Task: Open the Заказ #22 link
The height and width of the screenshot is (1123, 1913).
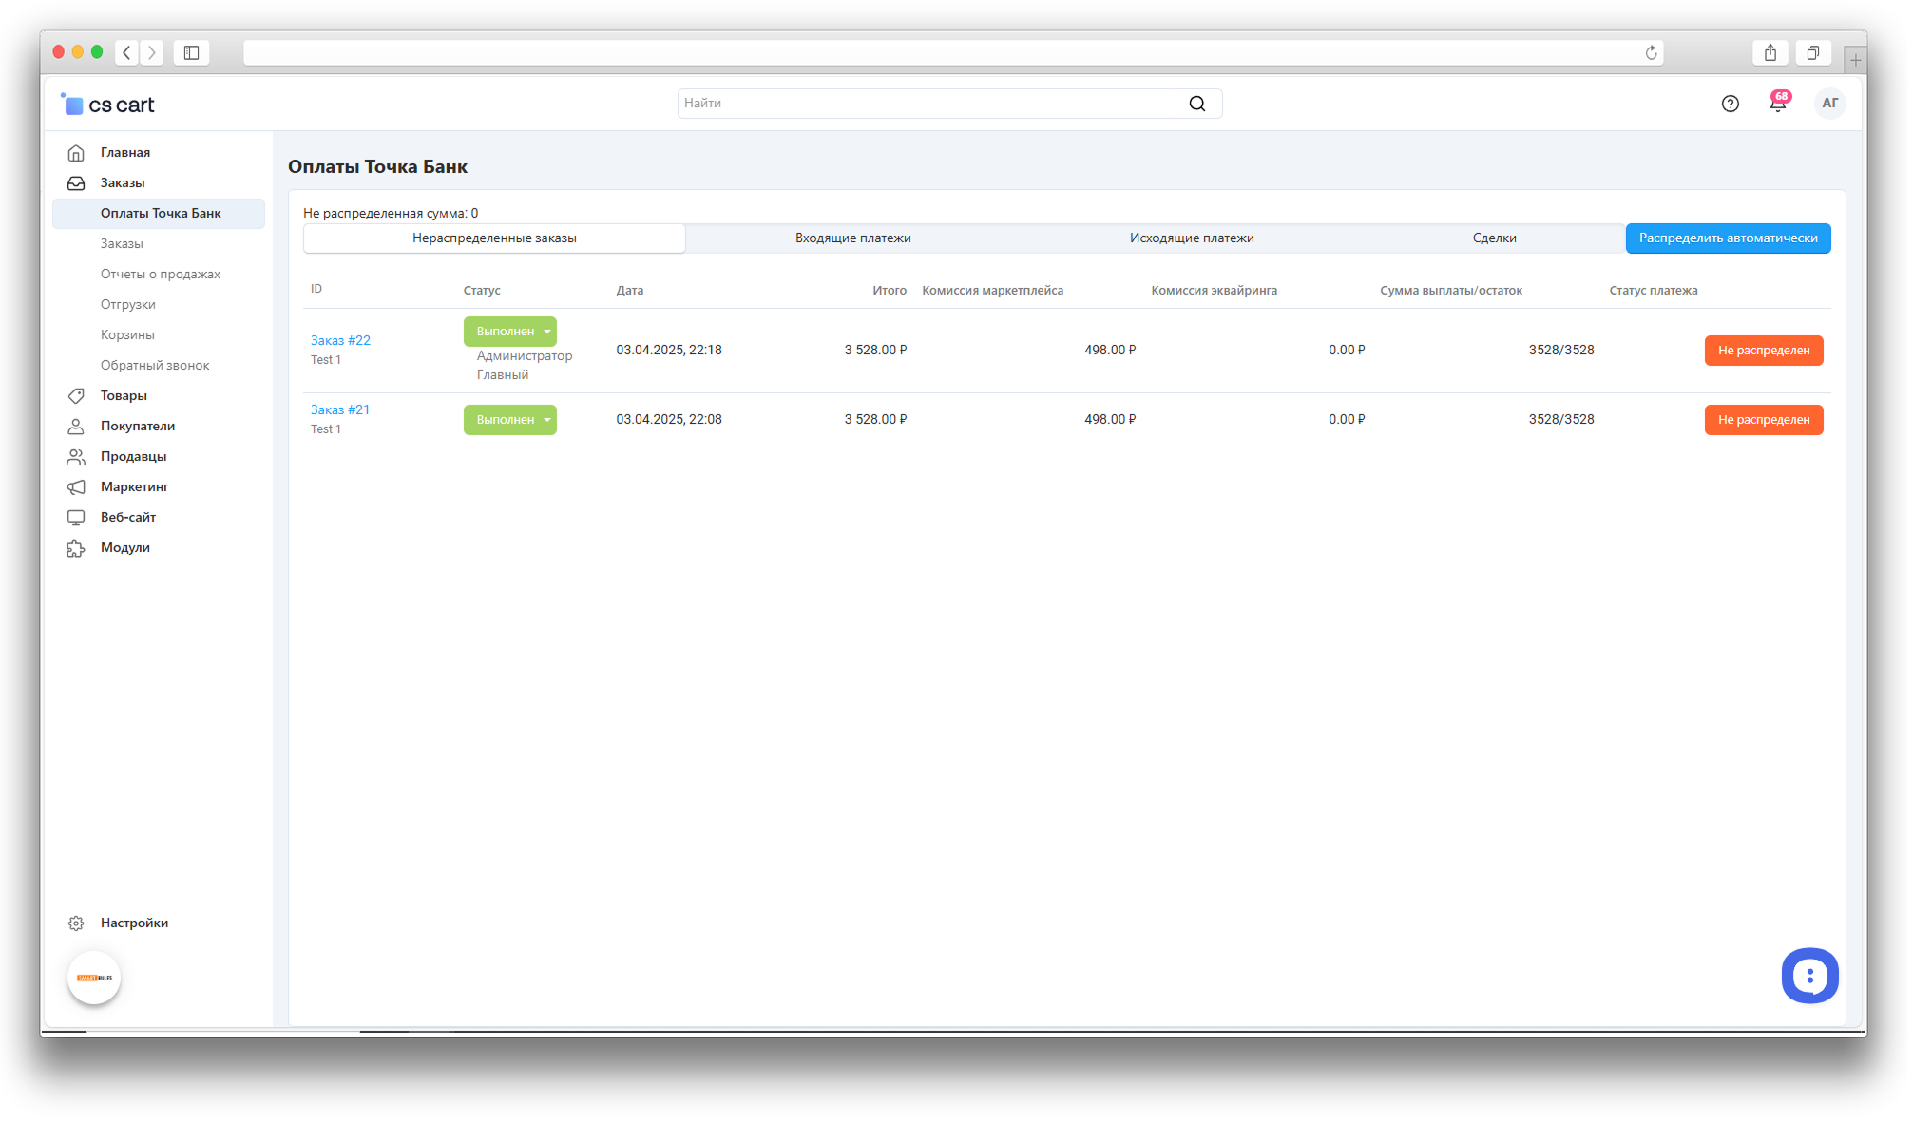Action: (x=340, y=340)
